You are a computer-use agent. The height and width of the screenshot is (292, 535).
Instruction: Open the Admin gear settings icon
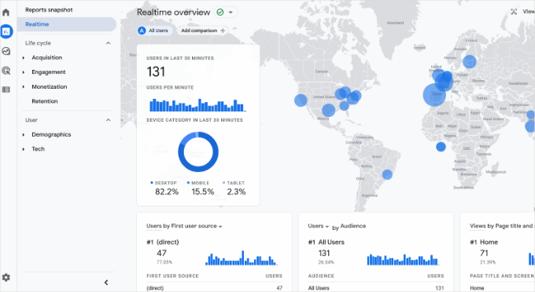click(x=6, y=277)
